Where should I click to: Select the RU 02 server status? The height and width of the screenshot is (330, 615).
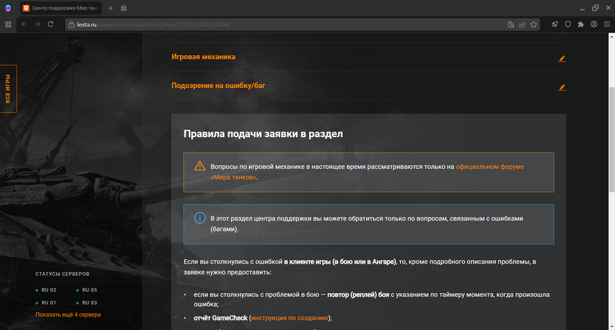[46, 290]
